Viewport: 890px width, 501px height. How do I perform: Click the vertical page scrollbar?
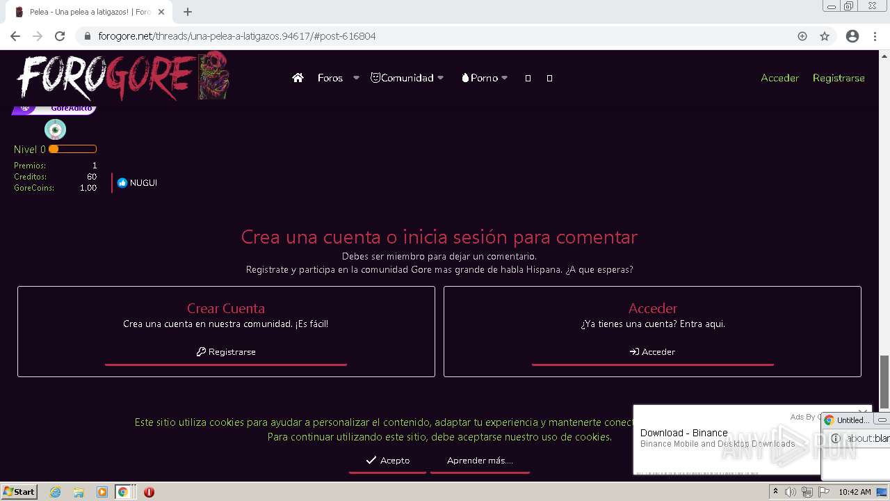(884, 382)
